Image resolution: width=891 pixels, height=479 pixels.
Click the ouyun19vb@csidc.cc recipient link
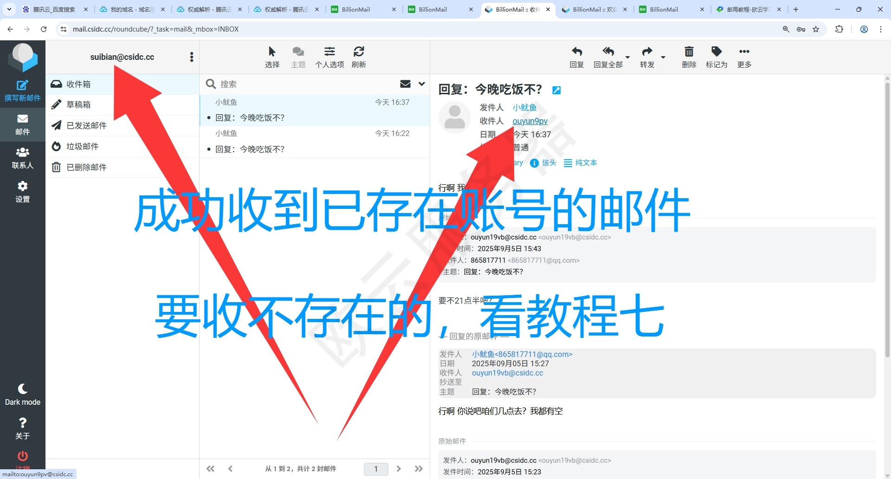(507, 373)
